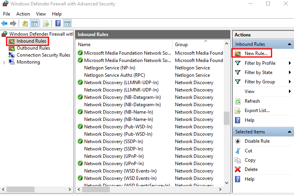This screenshot has width=294, height=195.
Task: Click green check of Network Discovery (Pub-WSD-In)
Action: coord(80,127)
